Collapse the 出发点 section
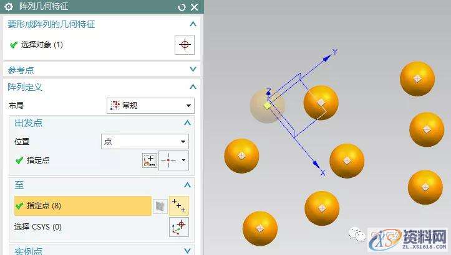Image resolution: width=451 pixels, height=255 pixels. coord(188,123)
